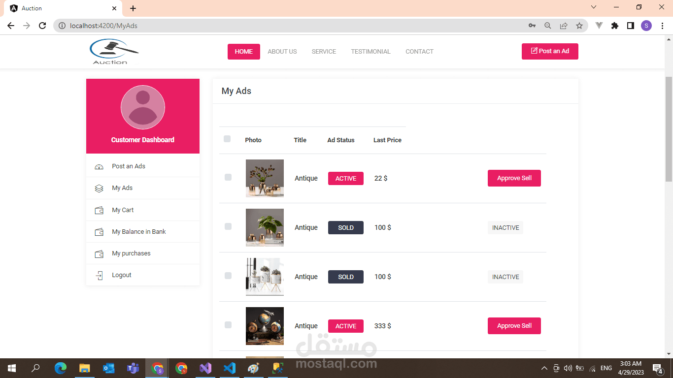Viewport: 673px width, 378px height.
Task: Bookmark this page with the star icon
Action: [x=579, y=26]
